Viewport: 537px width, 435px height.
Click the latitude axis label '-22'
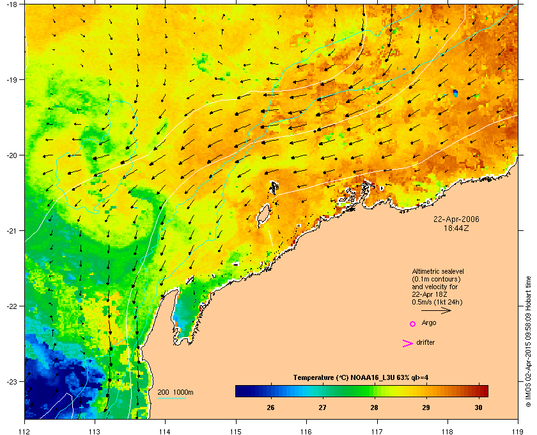pos(12,306)
